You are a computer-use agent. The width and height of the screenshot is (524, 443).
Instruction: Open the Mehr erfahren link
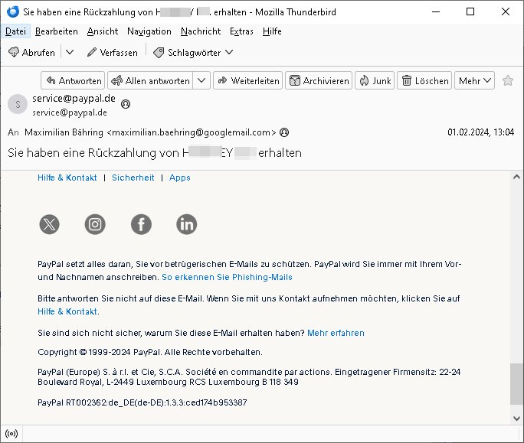point(336,333)
